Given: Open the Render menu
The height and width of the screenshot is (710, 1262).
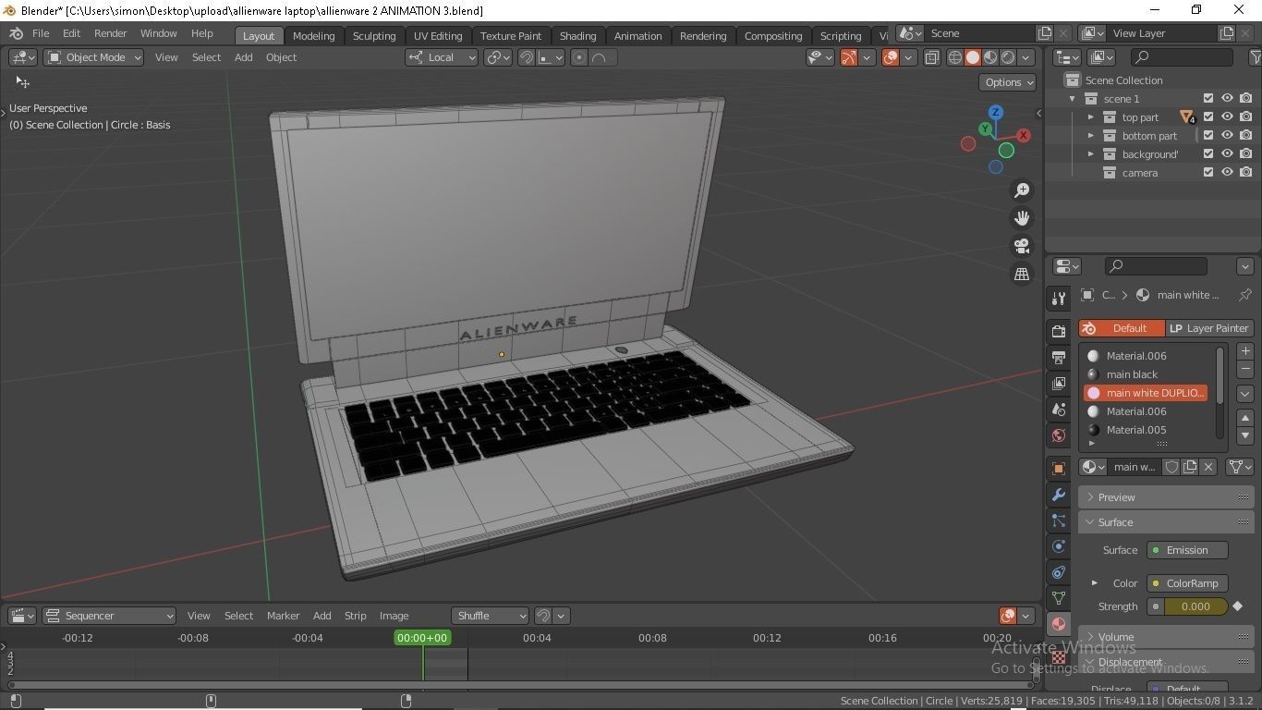Looking at the screenshot, I should click(x=110, y=33).
